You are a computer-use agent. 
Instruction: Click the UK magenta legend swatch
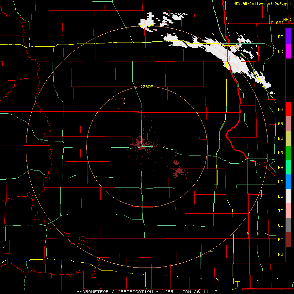pos(288,51)
